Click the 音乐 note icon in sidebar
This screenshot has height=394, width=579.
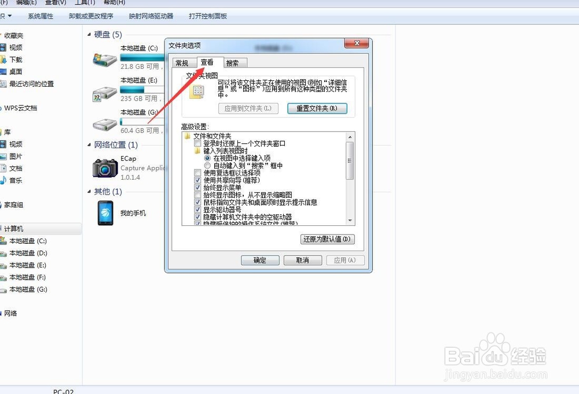click(3, 180)
